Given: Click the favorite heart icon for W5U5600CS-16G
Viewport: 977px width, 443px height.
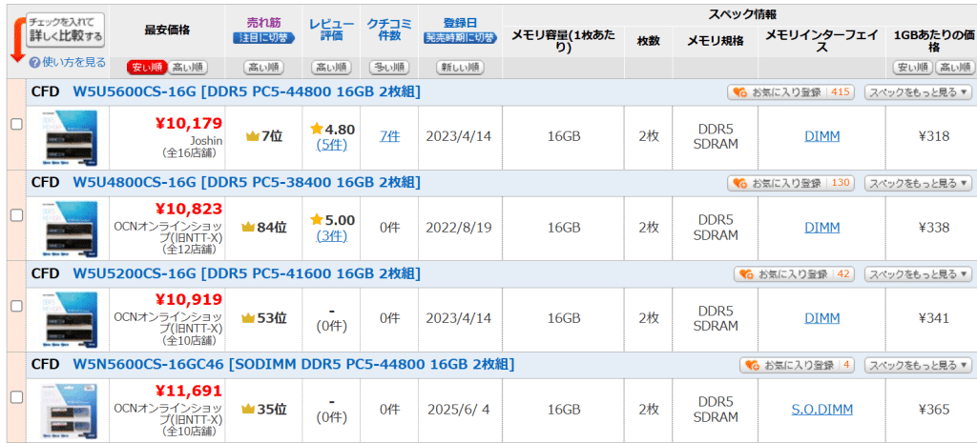Looking at the screenshot, I should pos(739,92).
